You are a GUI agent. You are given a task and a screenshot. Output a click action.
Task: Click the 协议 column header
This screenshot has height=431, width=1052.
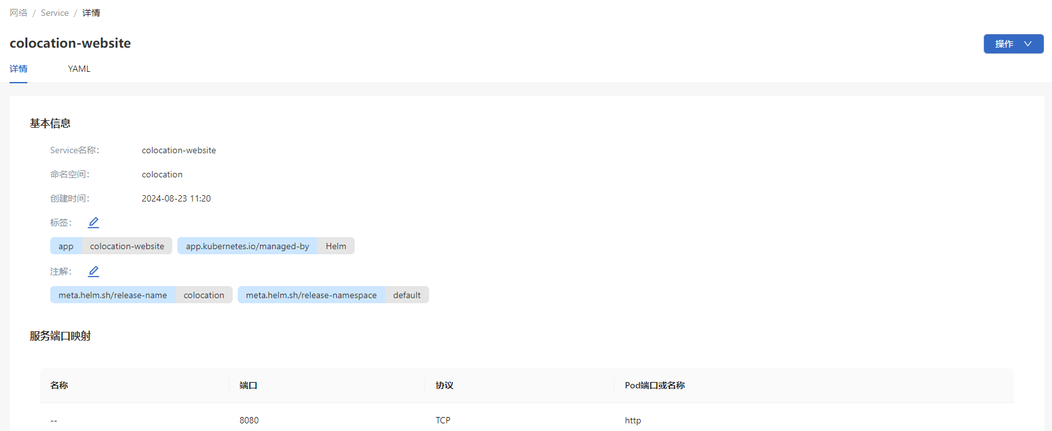(x=444, y=385)
